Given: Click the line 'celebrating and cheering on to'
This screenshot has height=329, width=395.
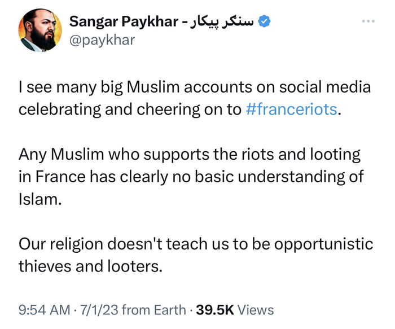Looking at the screenshot, I should click(130, 109).
